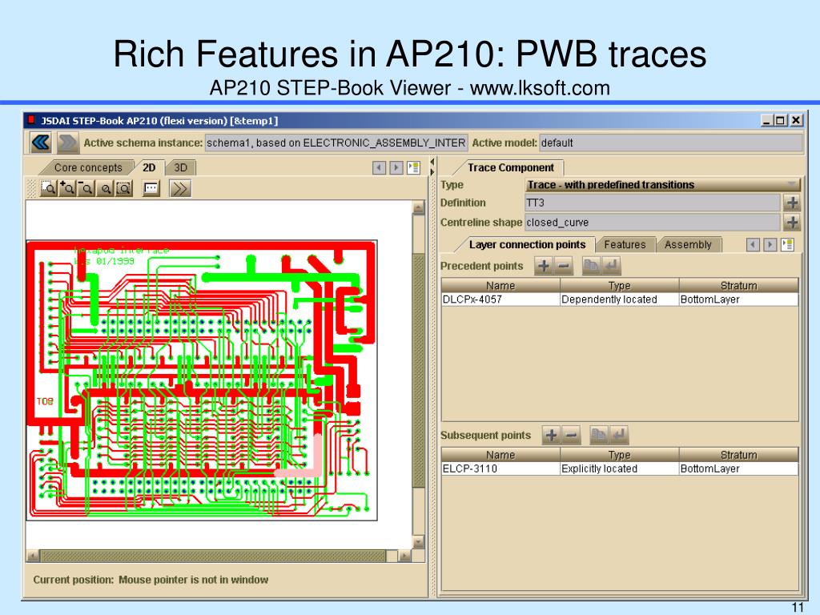The width and height of the screenshot is (820, 615).
Task: Click the horizontal scrollbar right arrow
Action: click(x=405, y=556)
